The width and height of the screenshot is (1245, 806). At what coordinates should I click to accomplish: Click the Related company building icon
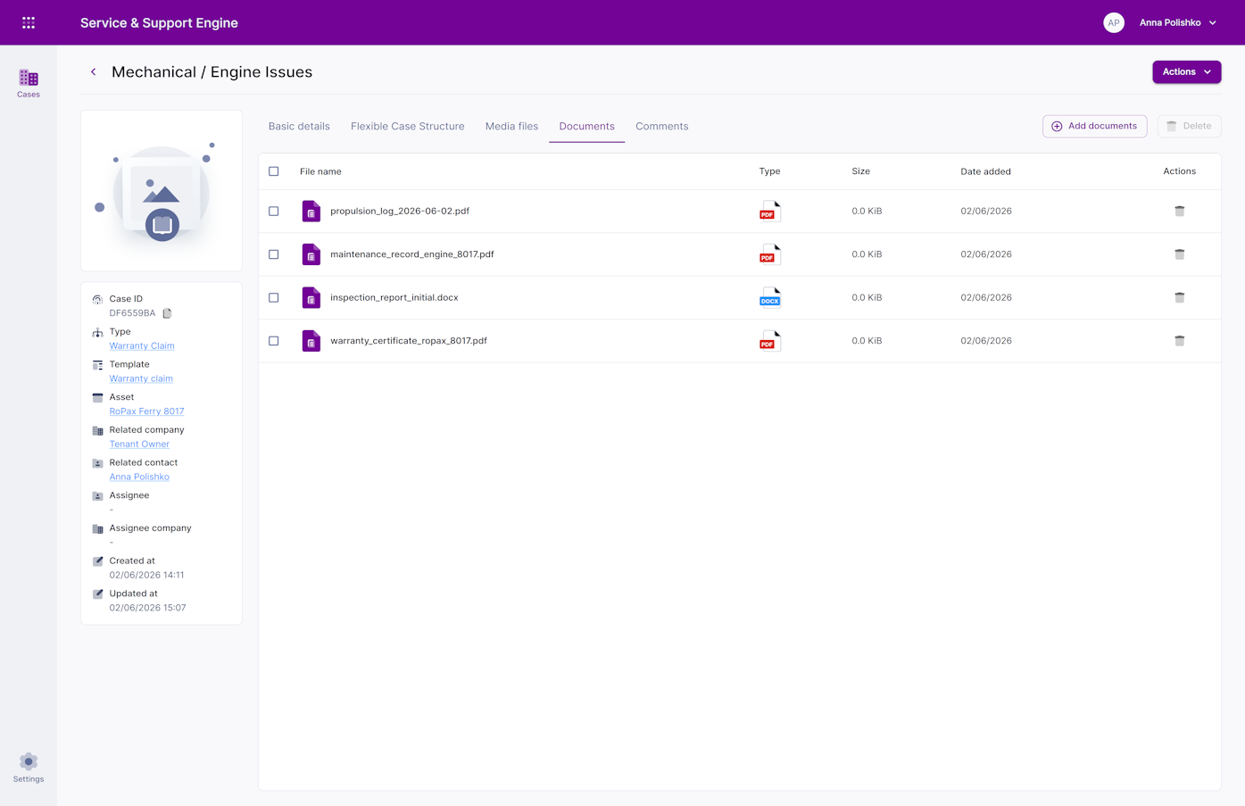click(x=97, y=430)
